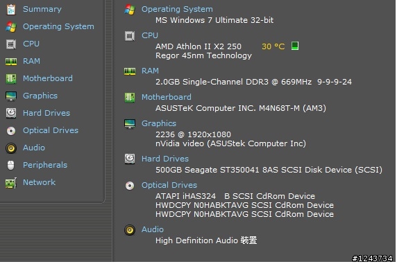397x264 pixels.
Task: Click the '2236 @ 1920x1080' monitor line
Action: 193,135
